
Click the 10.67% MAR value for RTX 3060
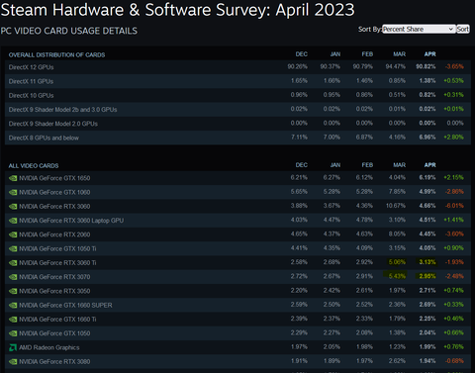tap(396, 206)
